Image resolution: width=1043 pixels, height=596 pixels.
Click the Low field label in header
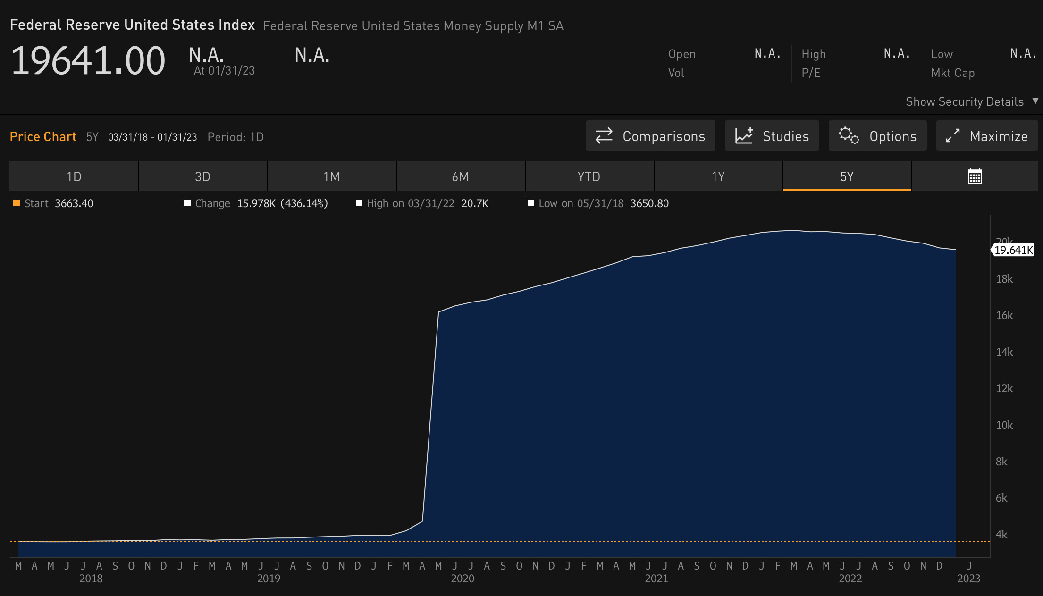942,54
